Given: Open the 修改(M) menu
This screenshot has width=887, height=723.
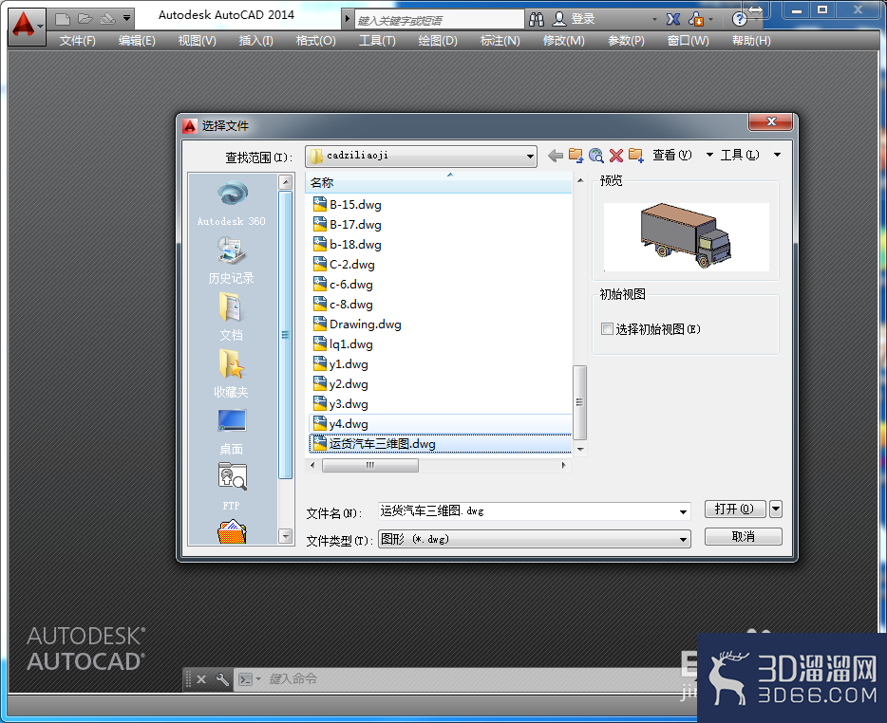Looking at the screenshot, I should [x=563, y=41].
